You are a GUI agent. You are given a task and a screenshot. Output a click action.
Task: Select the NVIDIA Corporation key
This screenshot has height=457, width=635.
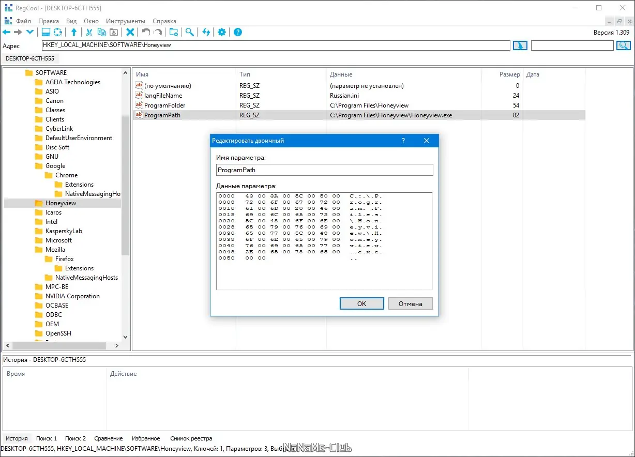[72, 296]
